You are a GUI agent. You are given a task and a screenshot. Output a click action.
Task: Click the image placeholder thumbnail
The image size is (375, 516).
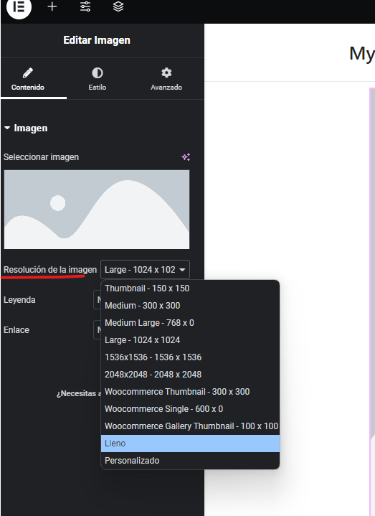97,210
